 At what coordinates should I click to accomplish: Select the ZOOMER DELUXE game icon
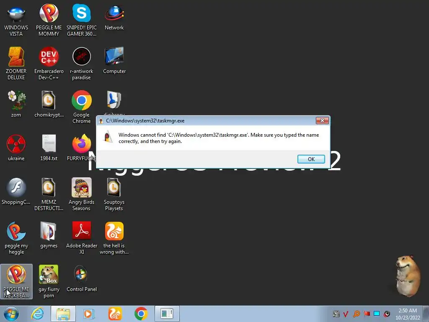(16, 64)
